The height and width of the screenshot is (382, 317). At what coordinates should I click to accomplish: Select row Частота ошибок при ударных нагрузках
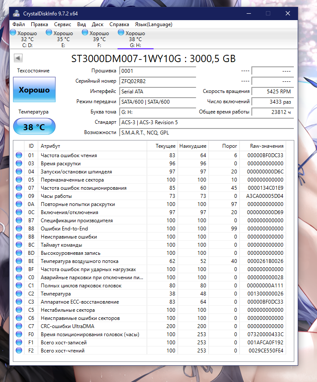click(150, 269)
